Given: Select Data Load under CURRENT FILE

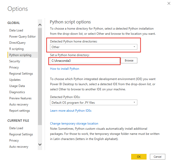Looking at the screenshot, I should (16, 128).
